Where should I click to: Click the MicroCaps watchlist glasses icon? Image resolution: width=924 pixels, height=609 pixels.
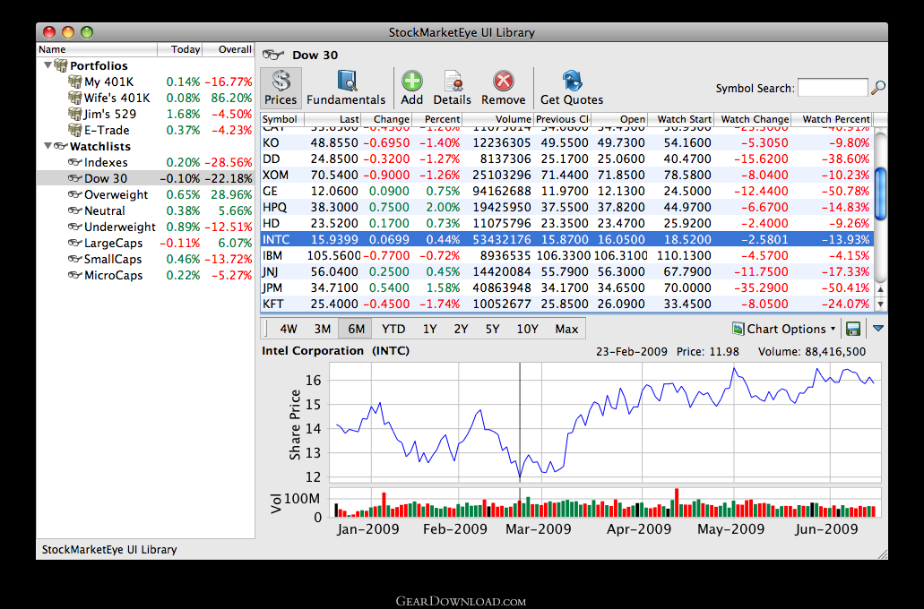74,275
